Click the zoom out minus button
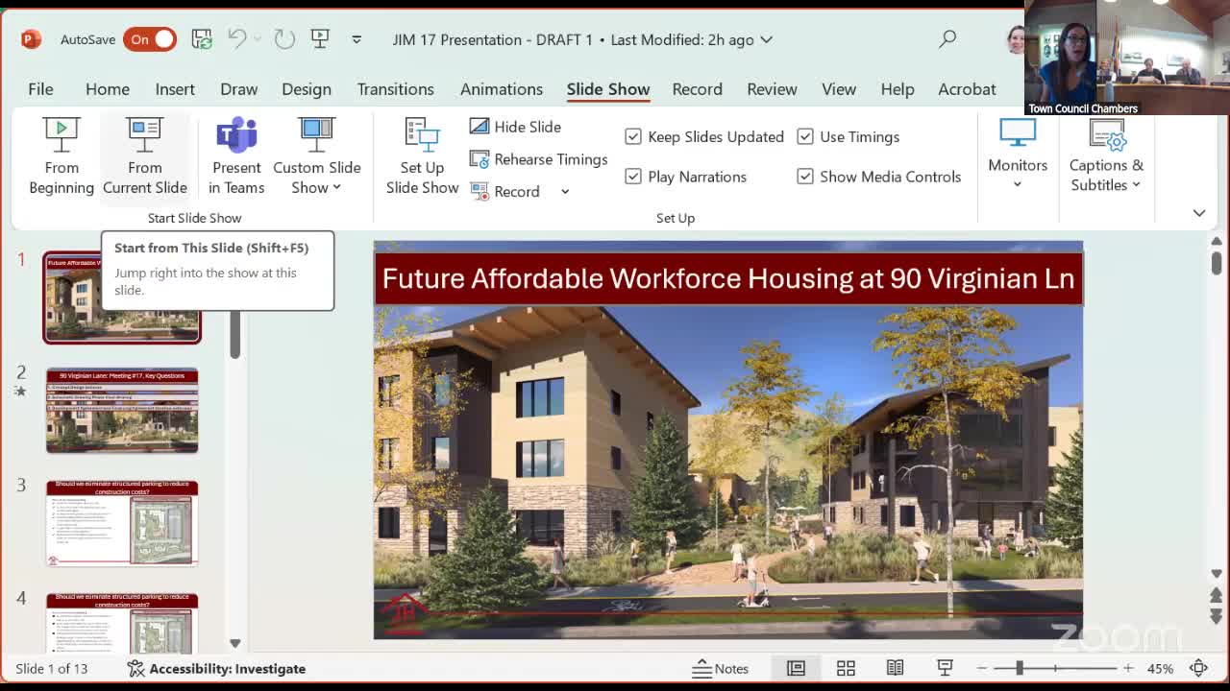The image size is (1230, 691). tap(982, 668)
